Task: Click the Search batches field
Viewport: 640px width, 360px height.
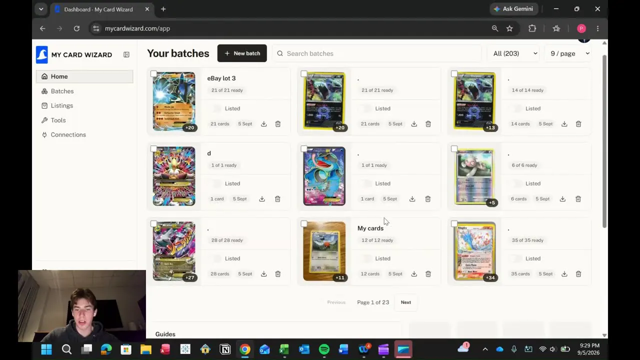Action: point(376,53)
